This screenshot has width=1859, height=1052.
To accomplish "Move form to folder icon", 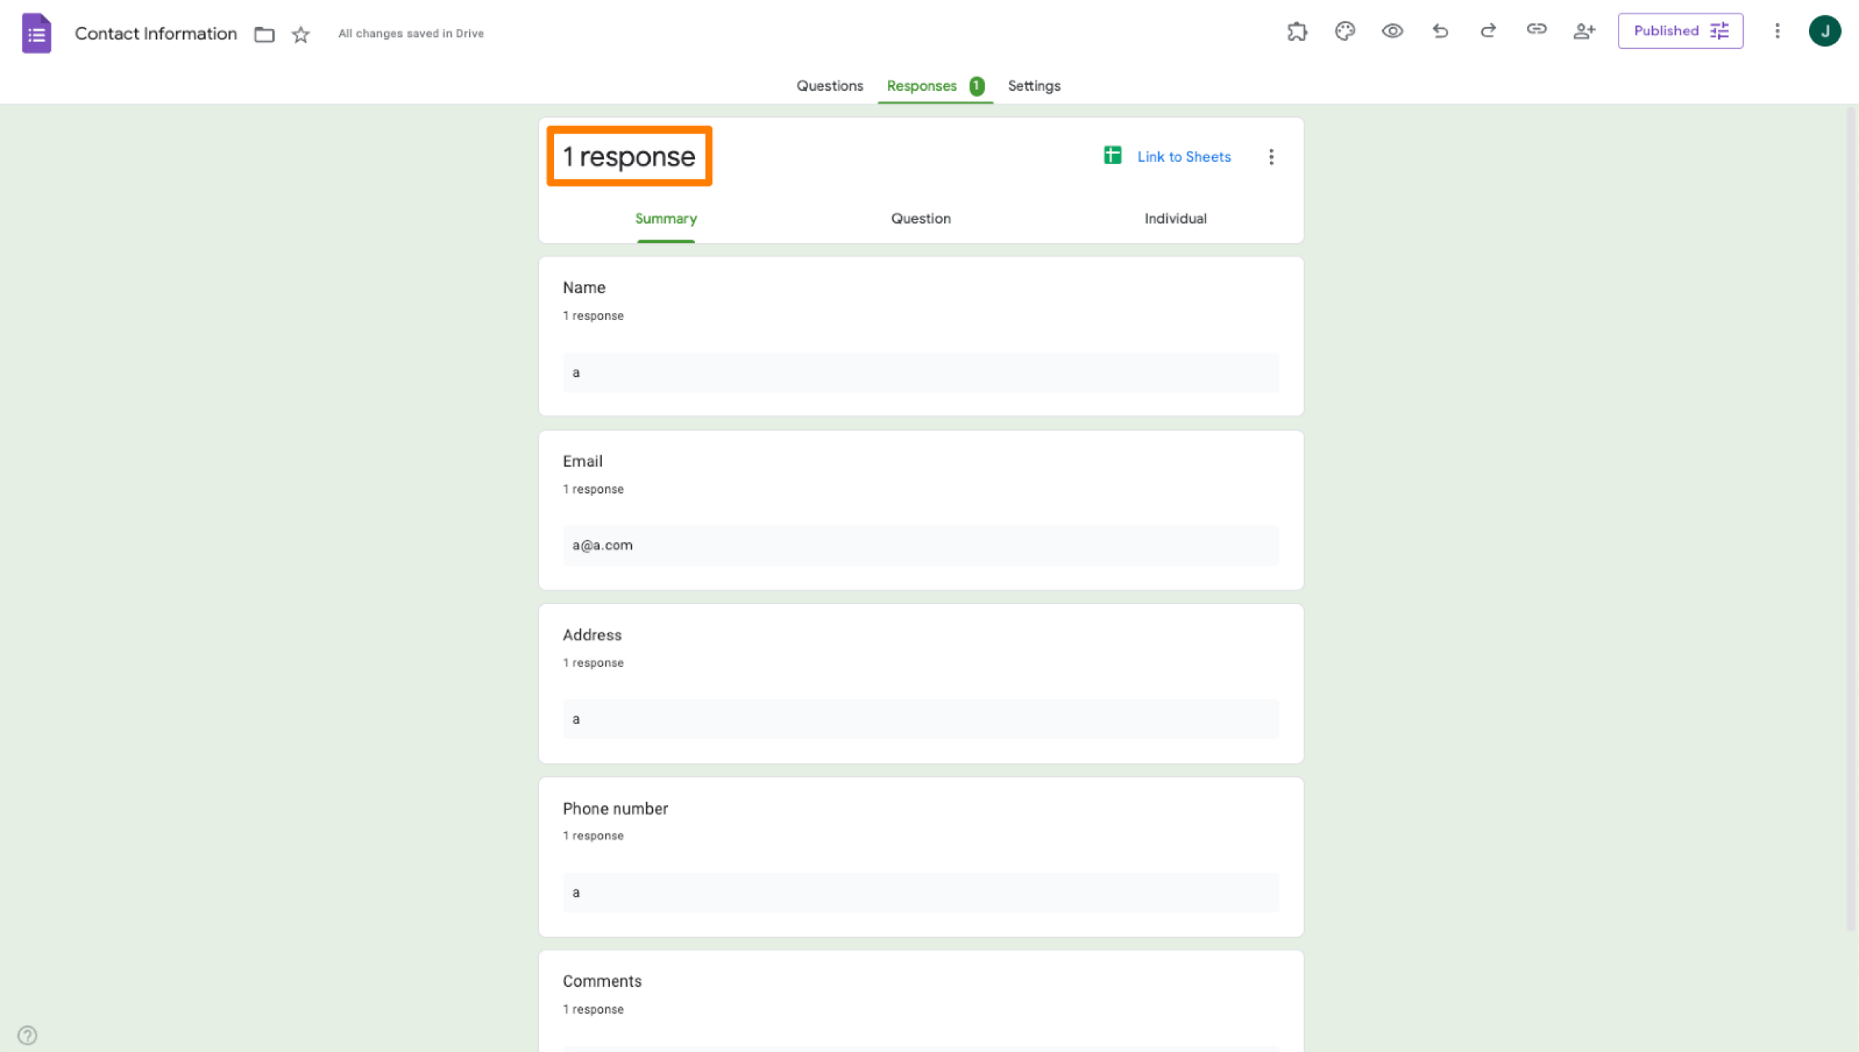I will (264, 34).
